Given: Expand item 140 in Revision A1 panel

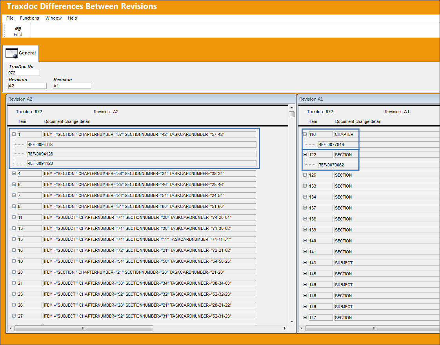Looking at the screenshot, I should 305,241.
